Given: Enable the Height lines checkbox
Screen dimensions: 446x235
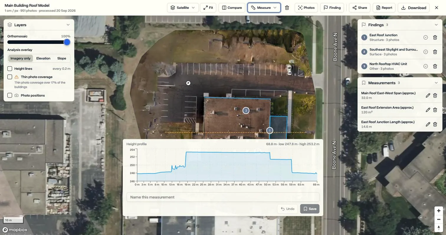Looking at the screenshot, I should pos(10,69).
